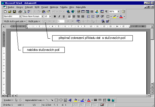155x107 pixels.
Task: Open print preview magnifier icon
Action: [x=24, y=12]
